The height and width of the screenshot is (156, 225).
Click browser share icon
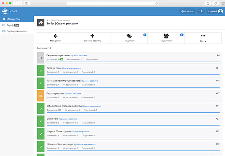[x=208, y=3]
